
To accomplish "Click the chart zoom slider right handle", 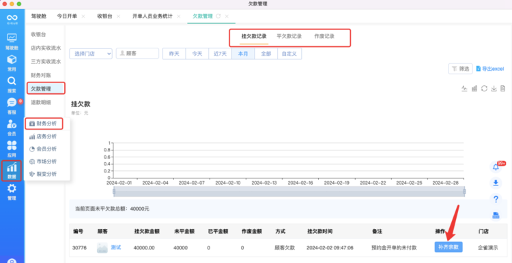I will click(x=464, y=191).
